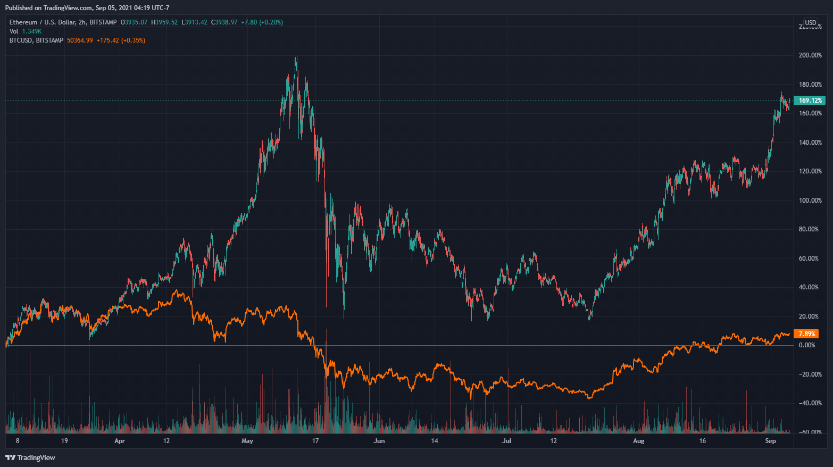Image resolution: width=833 pixels, height=467 pixels.
Task: Select the BTCUSD, BITSTAMP legend entry
Action: [x=36, y=40]
